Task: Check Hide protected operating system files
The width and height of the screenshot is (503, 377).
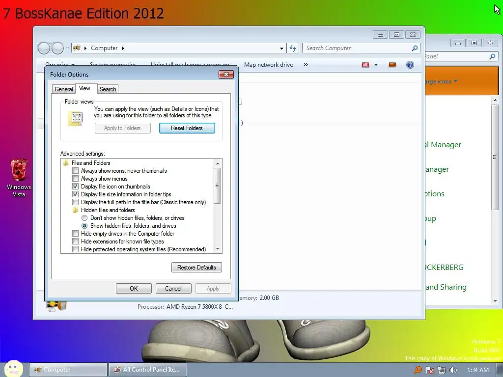Action: coord(75,249)
